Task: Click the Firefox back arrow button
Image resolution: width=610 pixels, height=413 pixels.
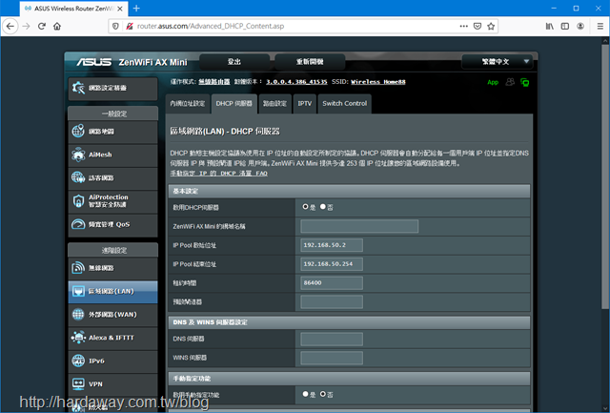Action: pos(10,26)
